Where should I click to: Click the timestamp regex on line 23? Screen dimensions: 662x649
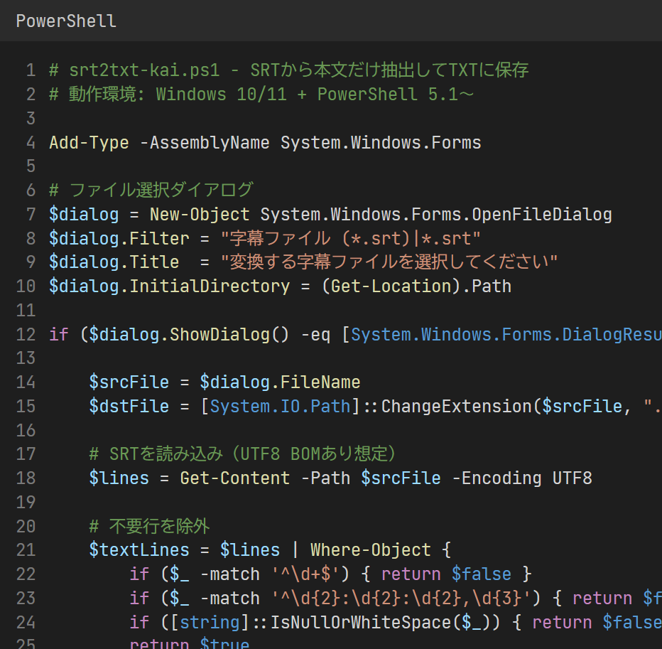(401, 599)
